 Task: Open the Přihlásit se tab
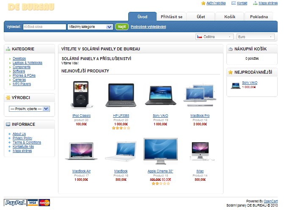pos(172,17)
